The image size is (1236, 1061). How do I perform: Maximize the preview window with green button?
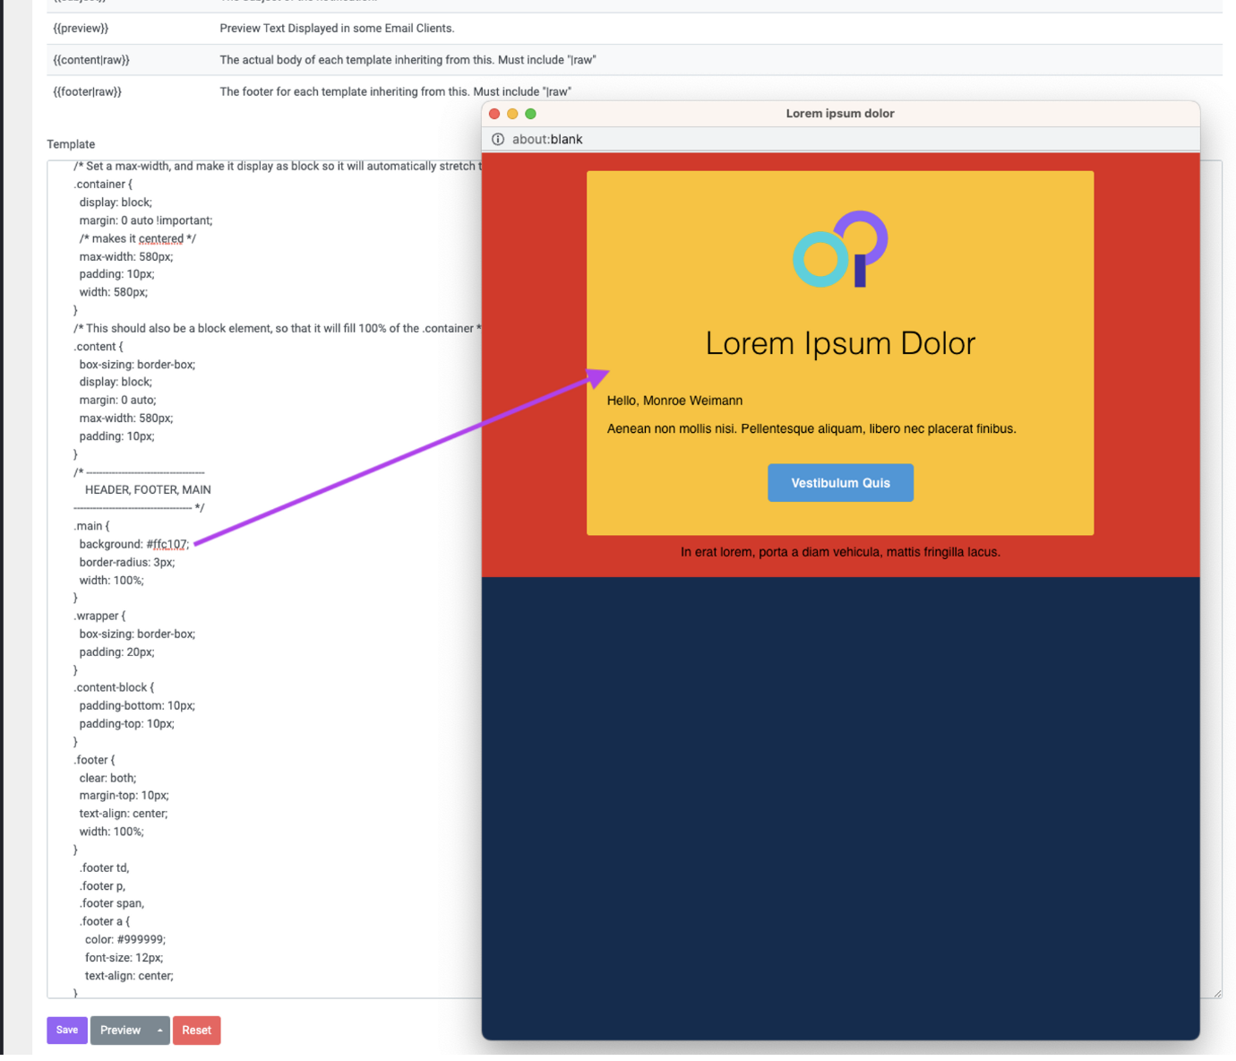click(530, 114)
